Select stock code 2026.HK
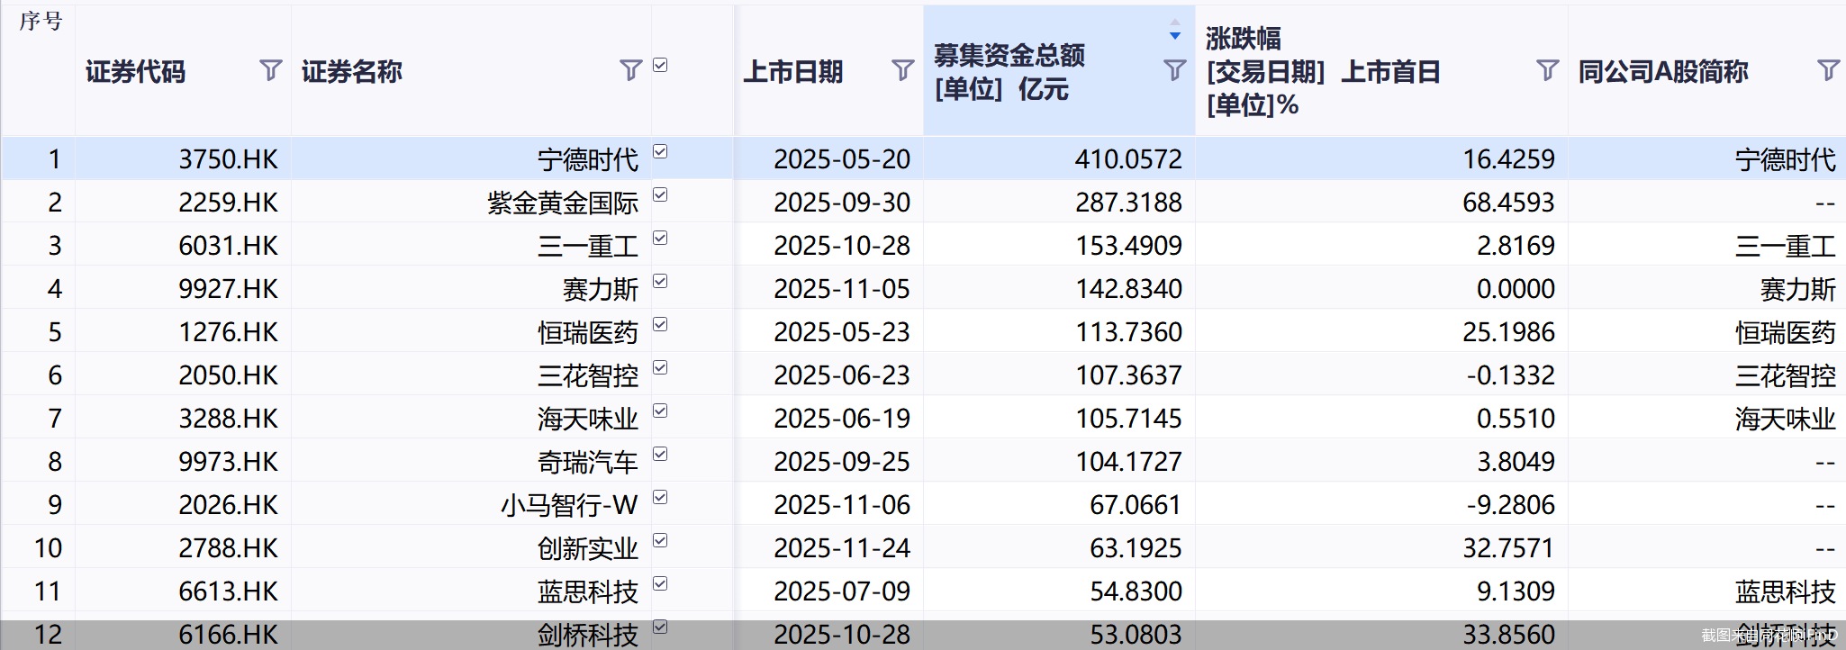The image size is (1846, 650). point(228,505)
